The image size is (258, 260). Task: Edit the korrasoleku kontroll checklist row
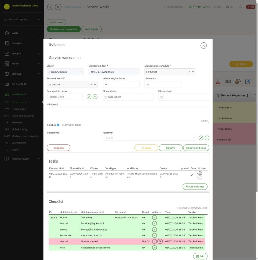point(154,235)
